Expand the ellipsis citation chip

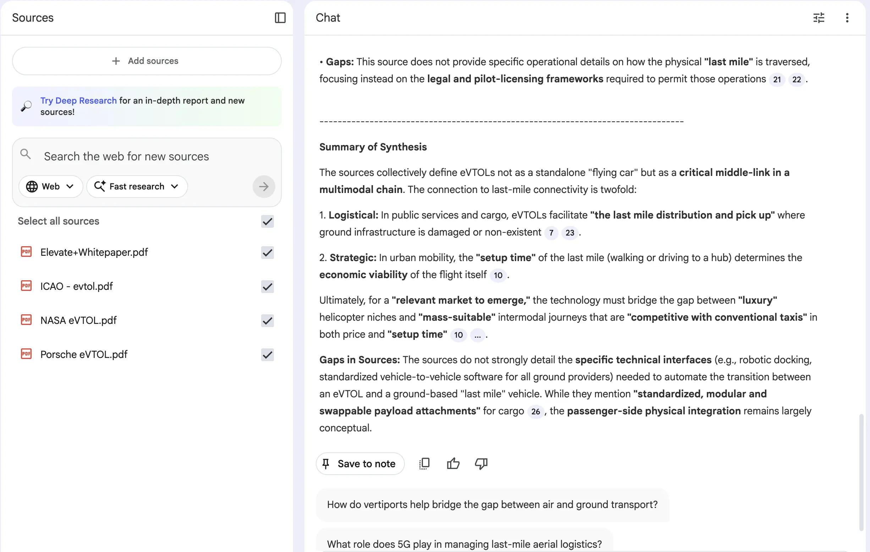click(x=477, y=335)
